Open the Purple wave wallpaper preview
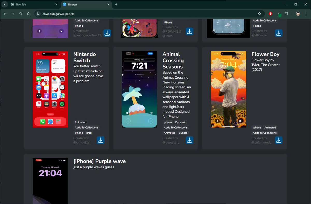Image resolution: width=311 pixels, height=204 pixels. 50,181
